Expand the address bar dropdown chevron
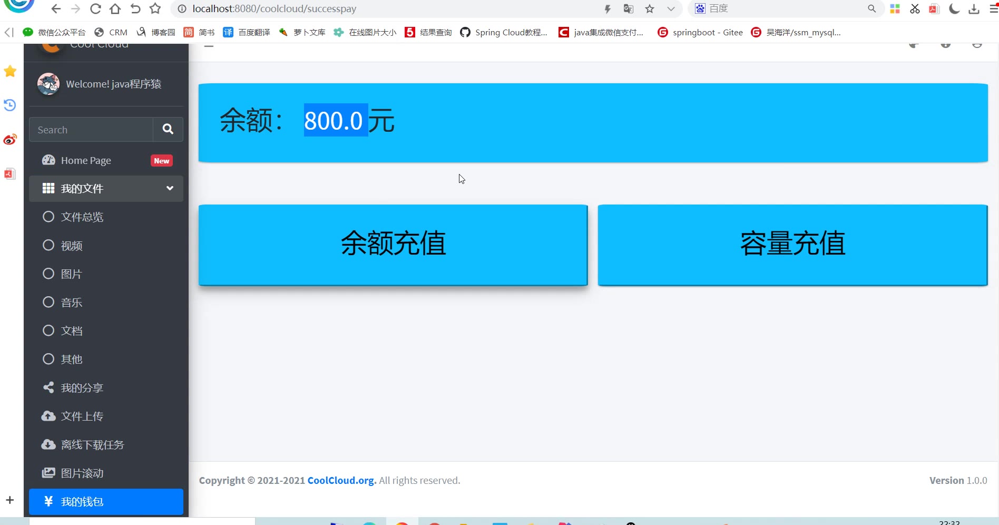The image size is (999, 525). tap(671, 9)
